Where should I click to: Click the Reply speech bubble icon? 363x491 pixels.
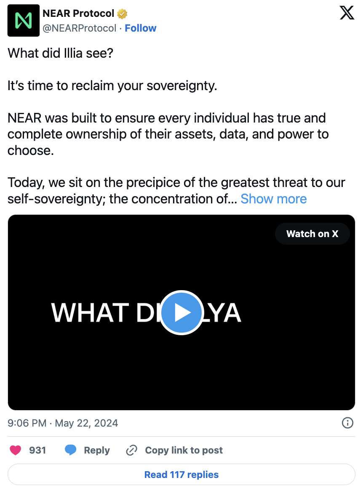pyautogui.click(x=71, y=450)
